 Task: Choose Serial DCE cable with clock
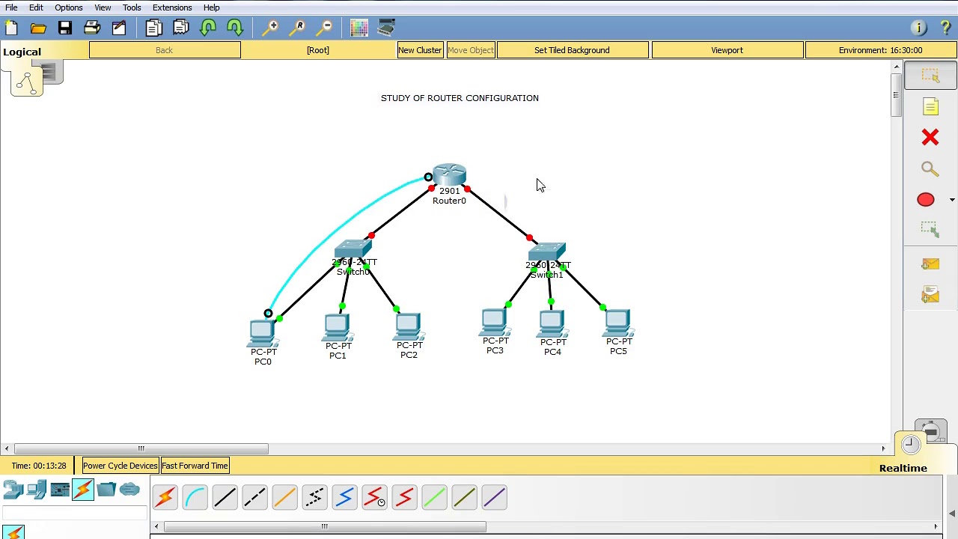point(374,498)
